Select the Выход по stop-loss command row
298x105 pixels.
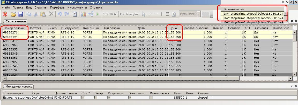point(107,98)
